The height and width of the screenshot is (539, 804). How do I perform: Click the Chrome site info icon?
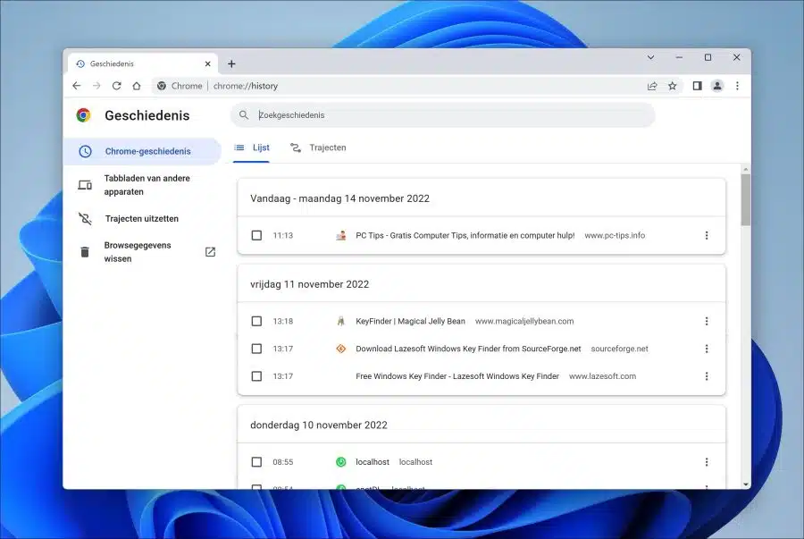pyautogui.click(x=162, y=86)
